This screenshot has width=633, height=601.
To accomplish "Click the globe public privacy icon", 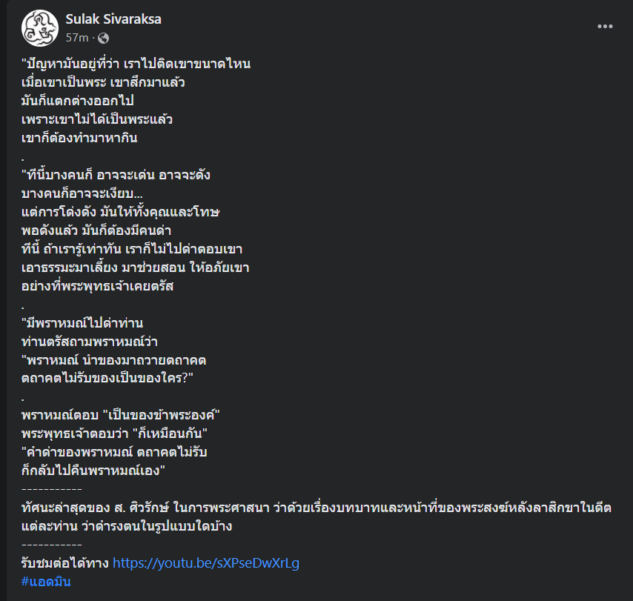I will pyautogui.click(x=103, y=38).
